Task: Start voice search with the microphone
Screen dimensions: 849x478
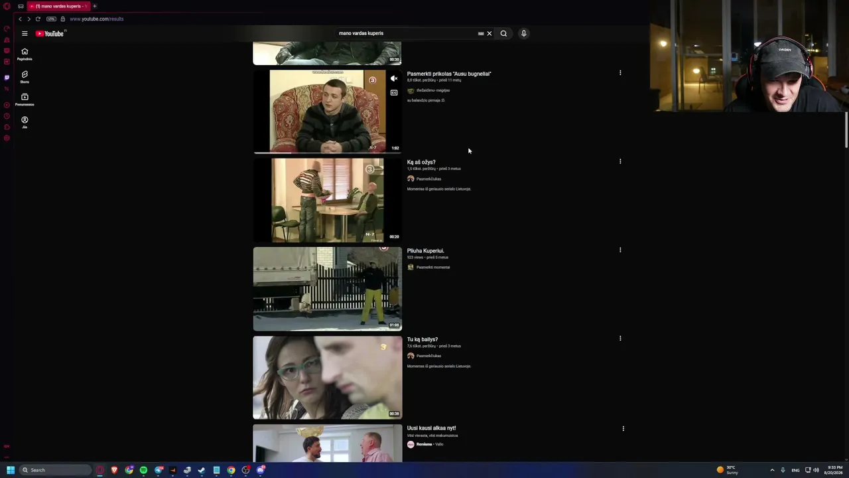Action: point(523,33)
